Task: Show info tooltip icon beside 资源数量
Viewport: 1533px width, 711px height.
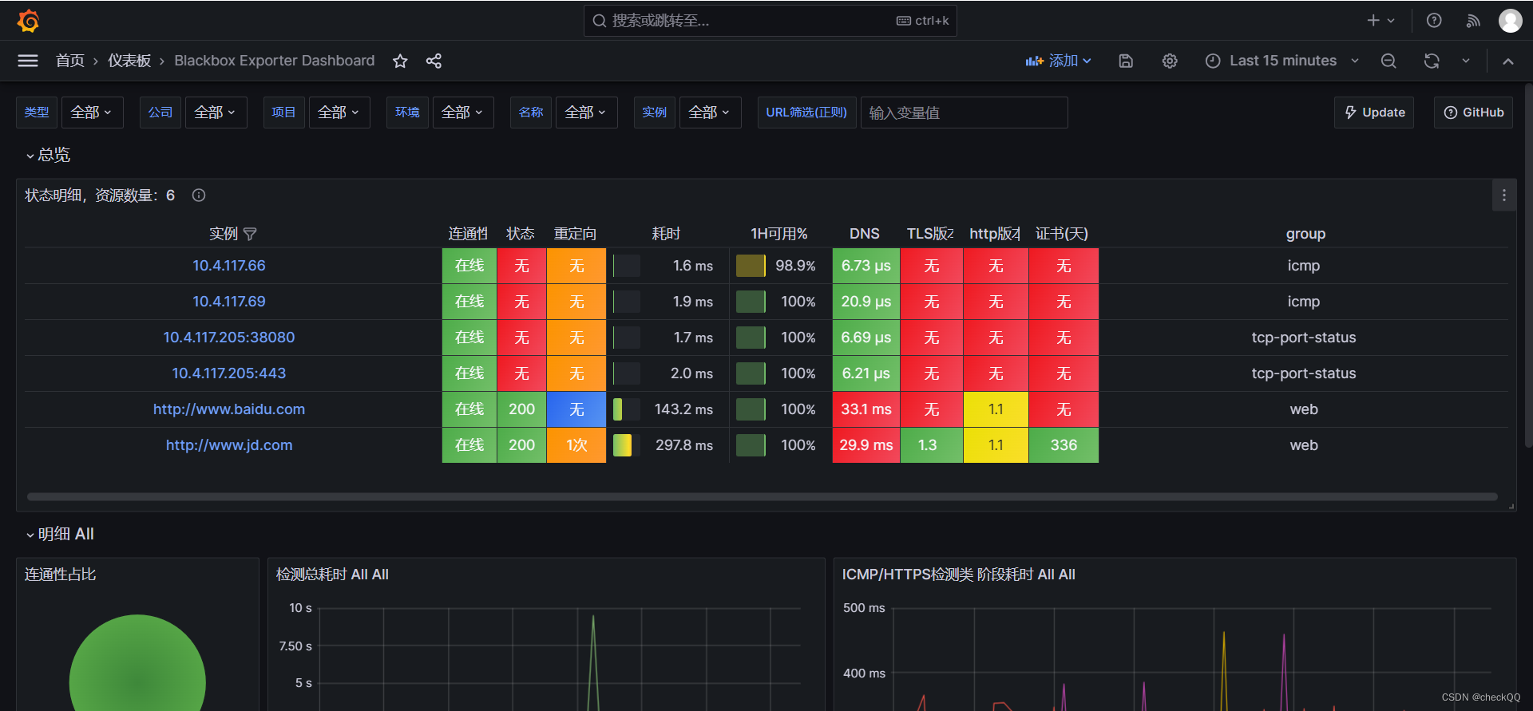Action: point(199,196)
